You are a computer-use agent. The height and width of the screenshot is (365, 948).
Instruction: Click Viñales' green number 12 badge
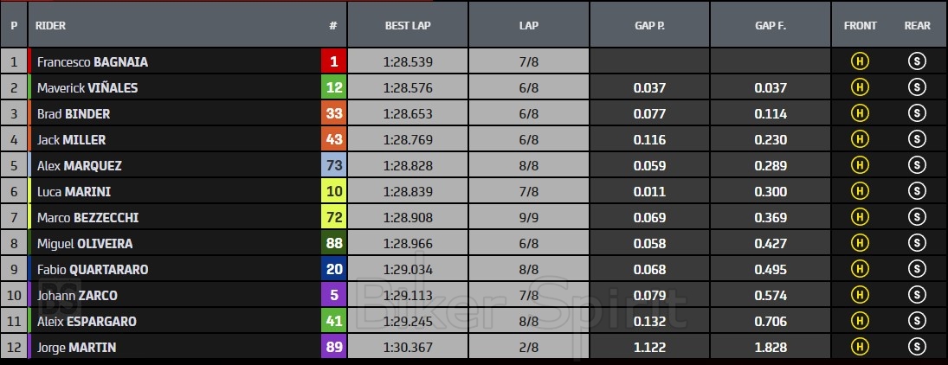tap(333, 87)
